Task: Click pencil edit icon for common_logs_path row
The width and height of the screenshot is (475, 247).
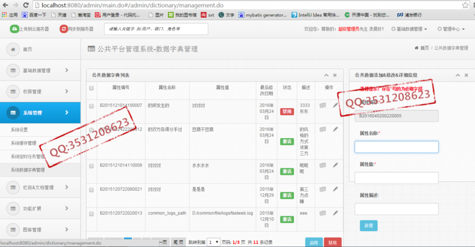Action: 335,213
